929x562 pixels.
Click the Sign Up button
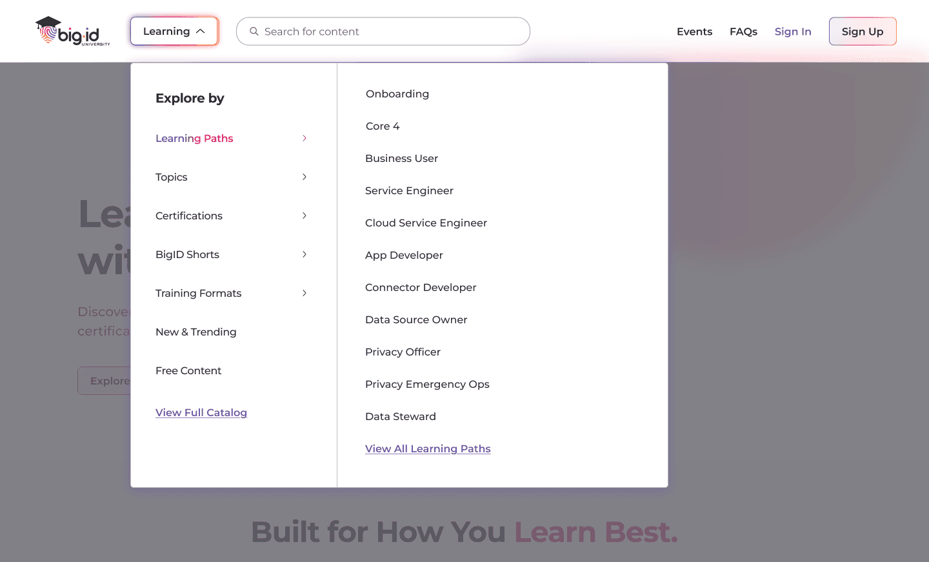click(863, 32)
